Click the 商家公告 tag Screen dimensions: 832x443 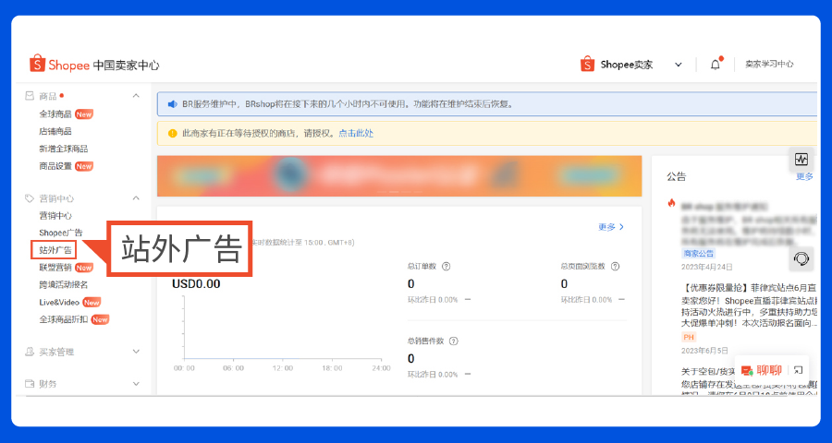698,253
